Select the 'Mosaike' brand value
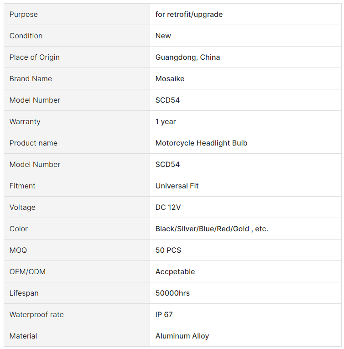344x349 pixels. pyautogui.click(x=170, y=78)
